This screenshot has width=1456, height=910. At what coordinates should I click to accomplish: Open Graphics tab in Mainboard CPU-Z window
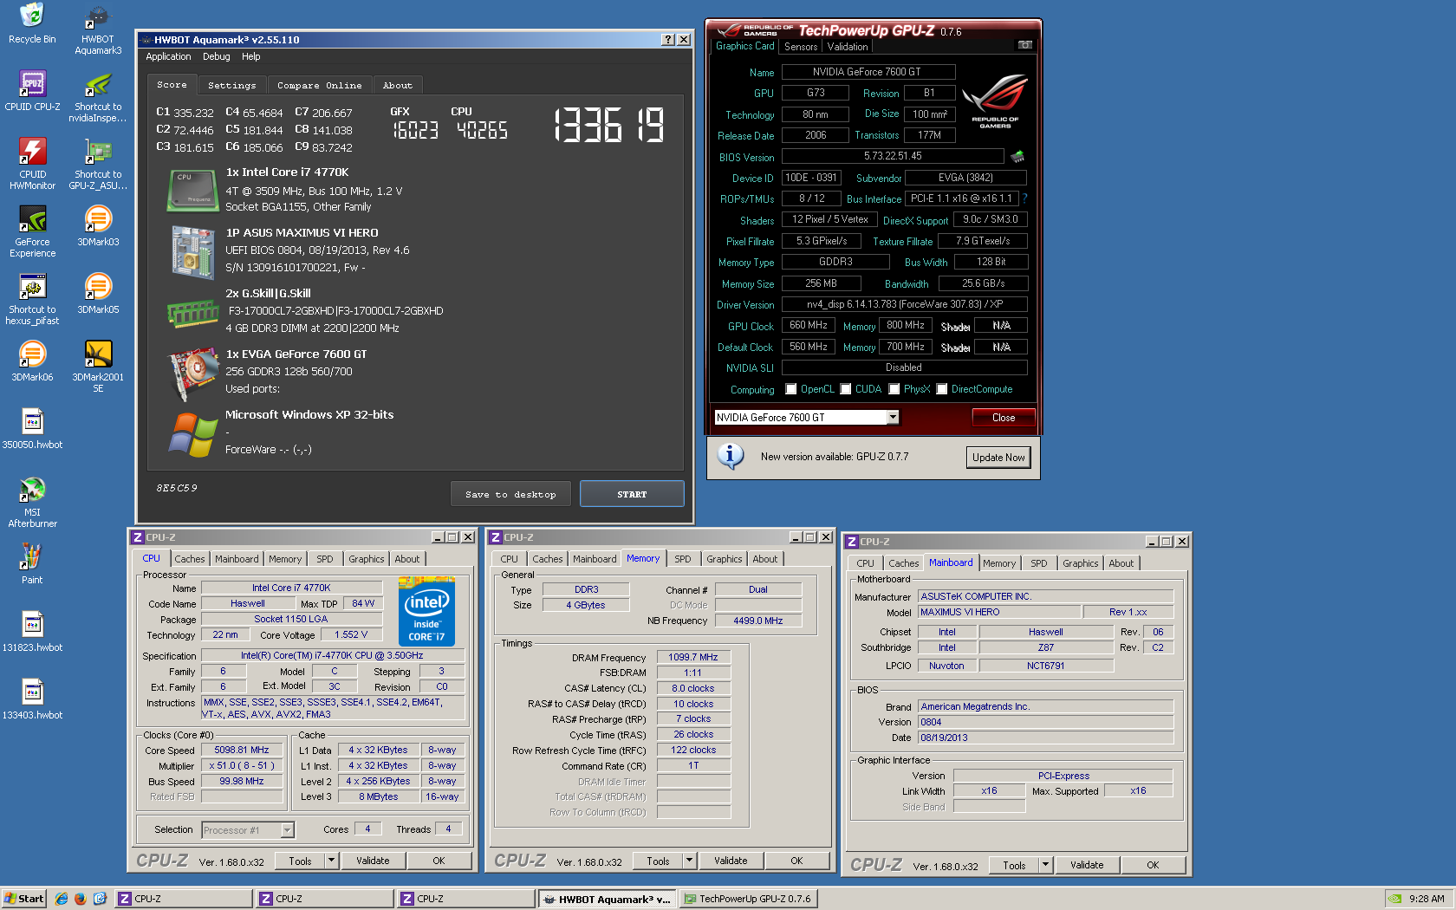[1081, 563]
